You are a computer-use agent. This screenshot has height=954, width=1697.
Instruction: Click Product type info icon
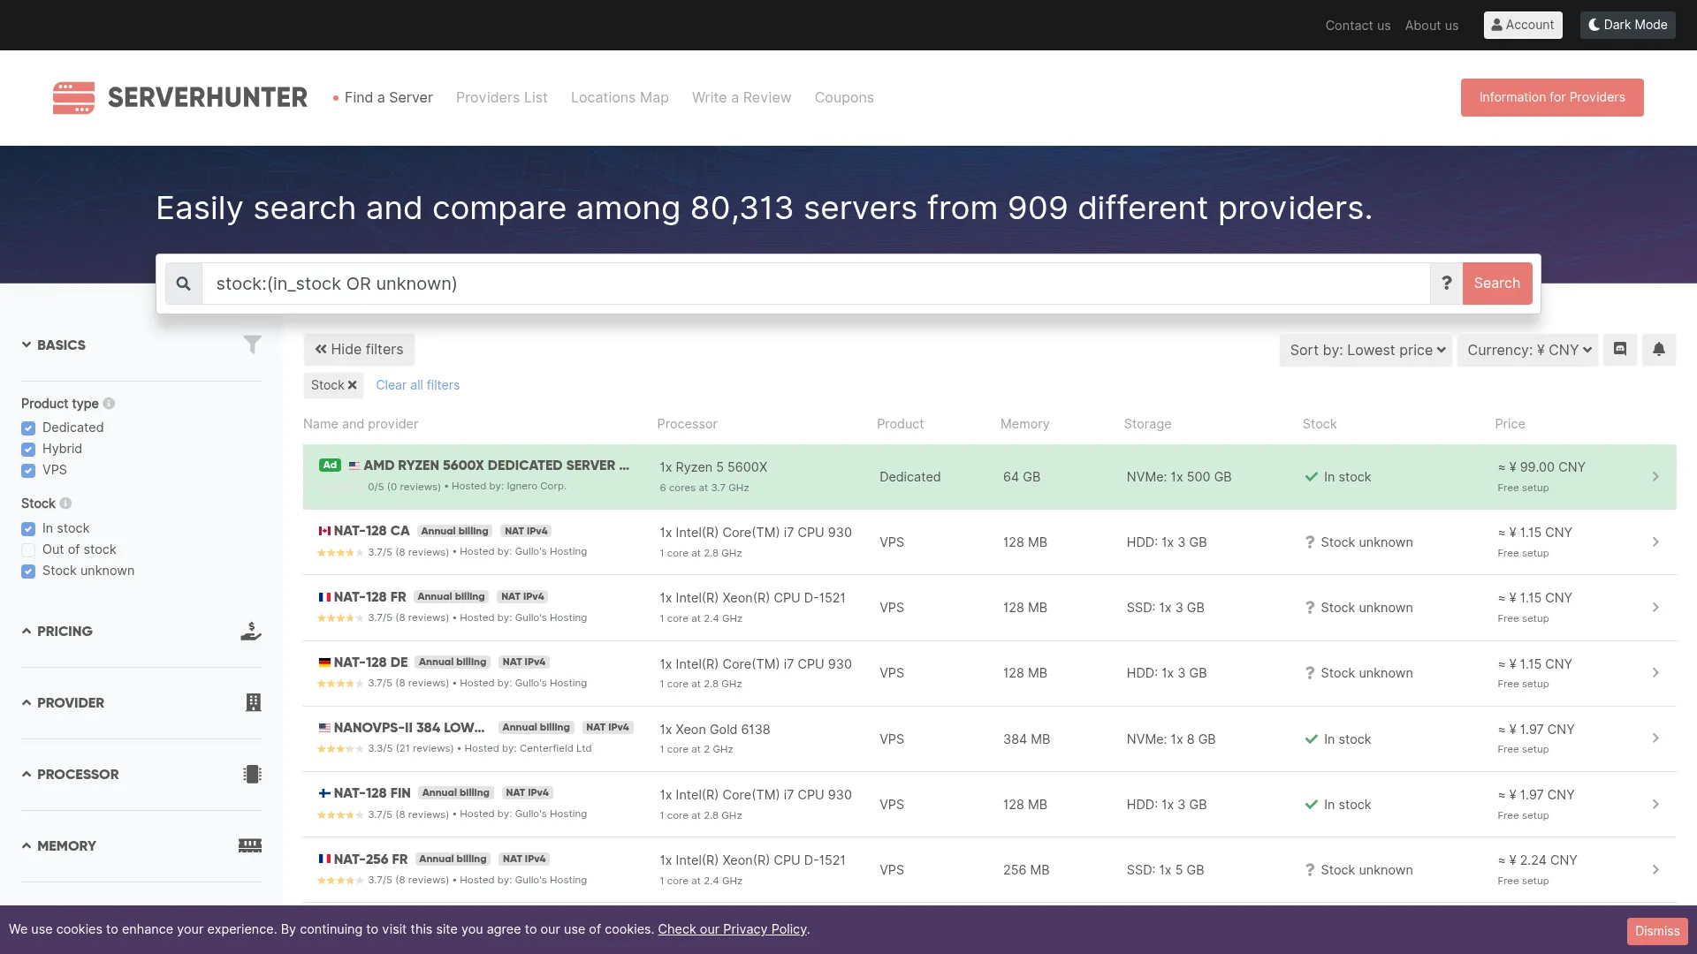(x=109, y=404)
